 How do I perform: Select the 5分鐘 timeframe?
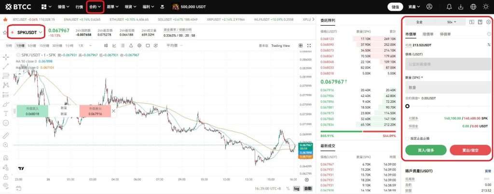click(x=31, y=46)
